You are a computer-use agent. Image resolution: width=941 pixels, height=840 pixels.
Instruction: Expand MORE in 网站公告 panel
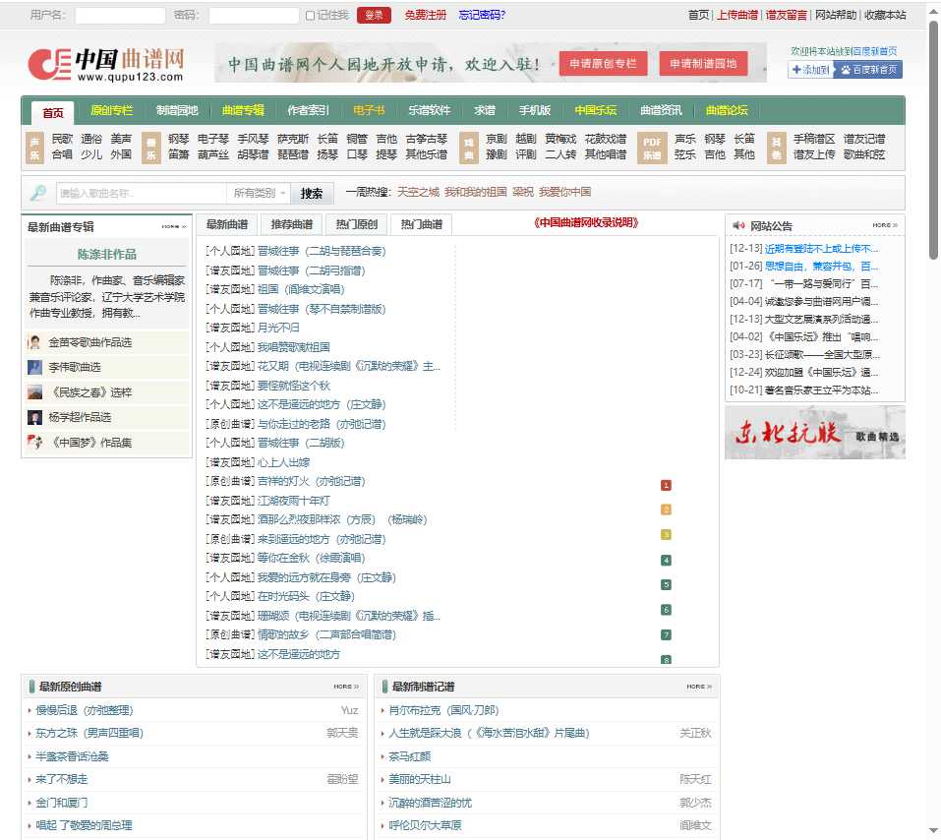[884, 225]
